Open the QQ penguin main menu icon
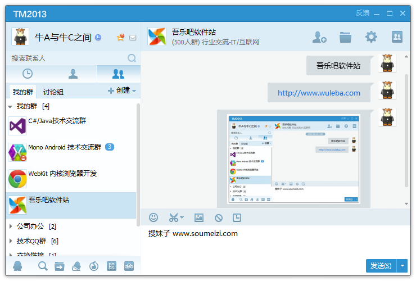 click(17, 266)
